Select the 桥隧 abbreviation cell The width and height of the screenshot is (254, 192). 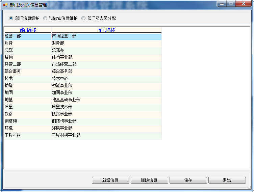coord(28,86)
